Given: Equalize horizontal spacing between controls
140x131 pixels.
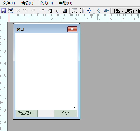Looking at the screenshot, I should pos(106,11).
